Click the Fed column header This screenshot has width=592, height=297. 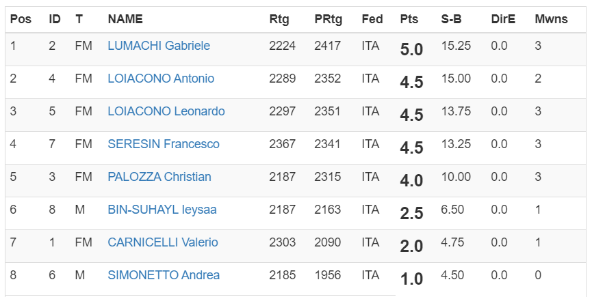372,19
